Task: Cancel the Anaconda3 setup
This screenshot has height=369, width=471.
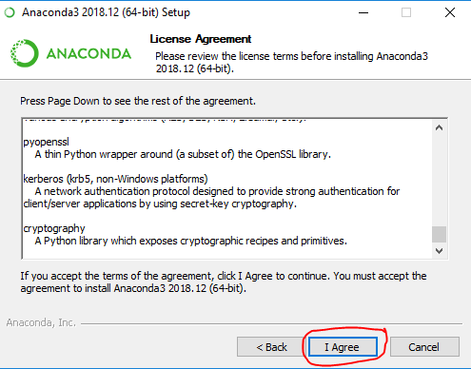Action: click(x=424, y=347)
